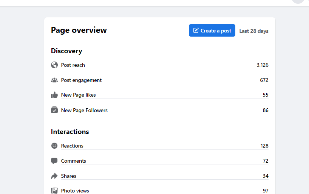The image size is (309, 194).
Task: Click the arrow Shares icon
Action: click(54, 176)
